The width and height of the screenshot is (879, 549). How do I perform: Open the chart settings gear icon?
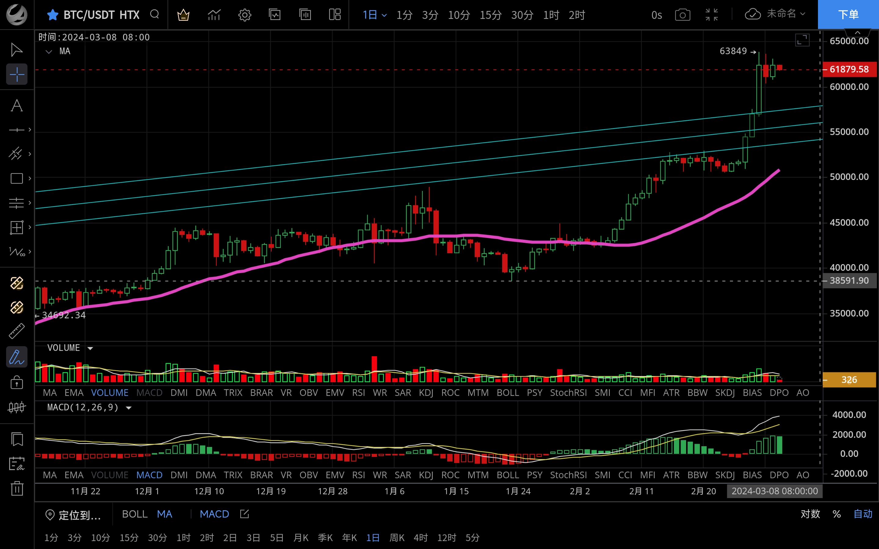[244, 15]
